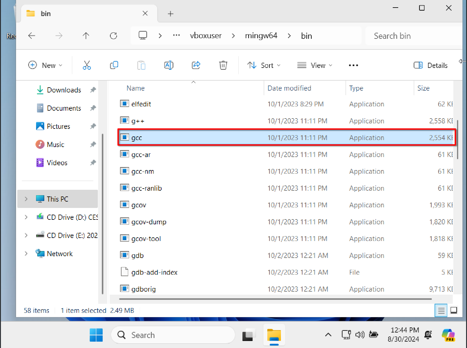Click the Rename icon in toolbar

coord(168,65)
